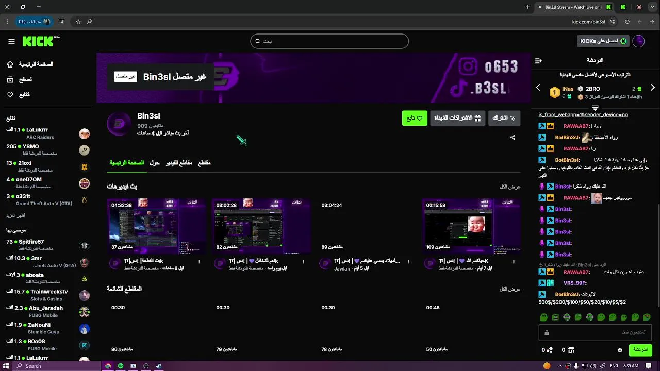660x371 pixels.
Task: Click the green Follow button
Action: (415, 118)
